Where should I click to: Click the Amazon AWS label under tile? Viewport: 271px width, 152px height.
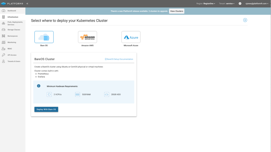(87, 45)
